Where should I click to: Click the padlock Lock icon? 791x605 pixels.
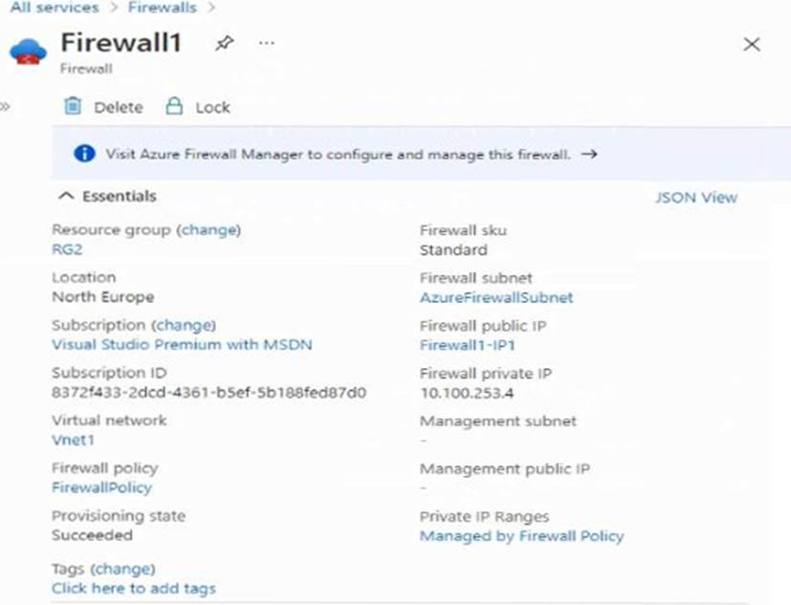(174, 106)
